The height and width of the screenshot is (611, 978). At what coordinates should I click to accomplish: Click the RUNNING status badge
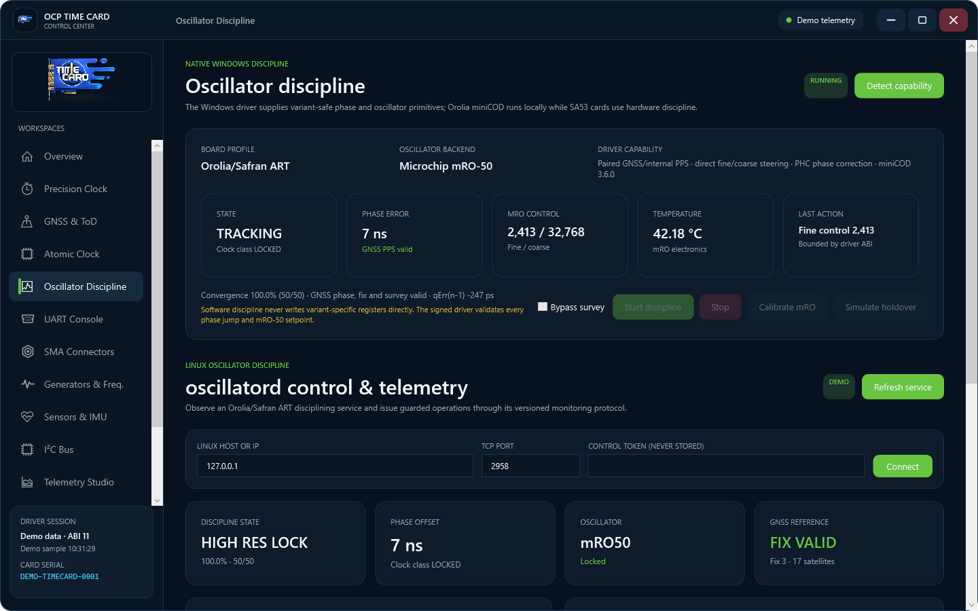[826, 86]
